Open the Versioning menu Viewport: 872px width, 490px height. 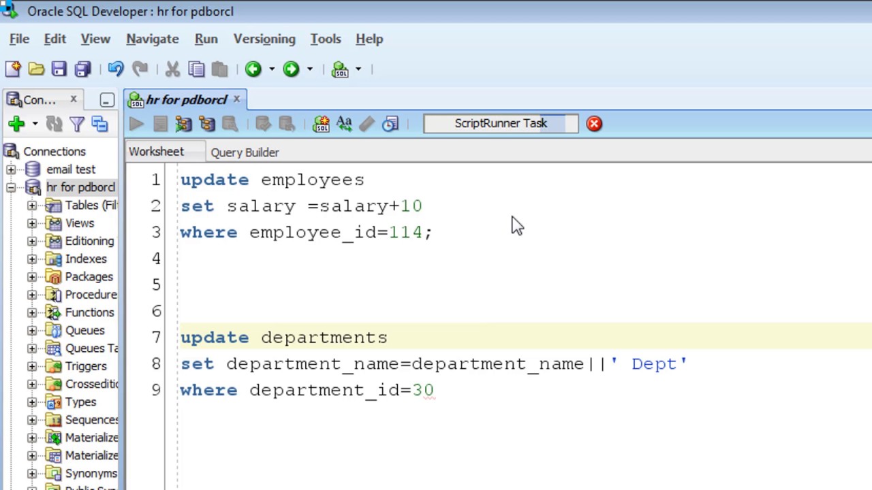click(x=264, y=39)
